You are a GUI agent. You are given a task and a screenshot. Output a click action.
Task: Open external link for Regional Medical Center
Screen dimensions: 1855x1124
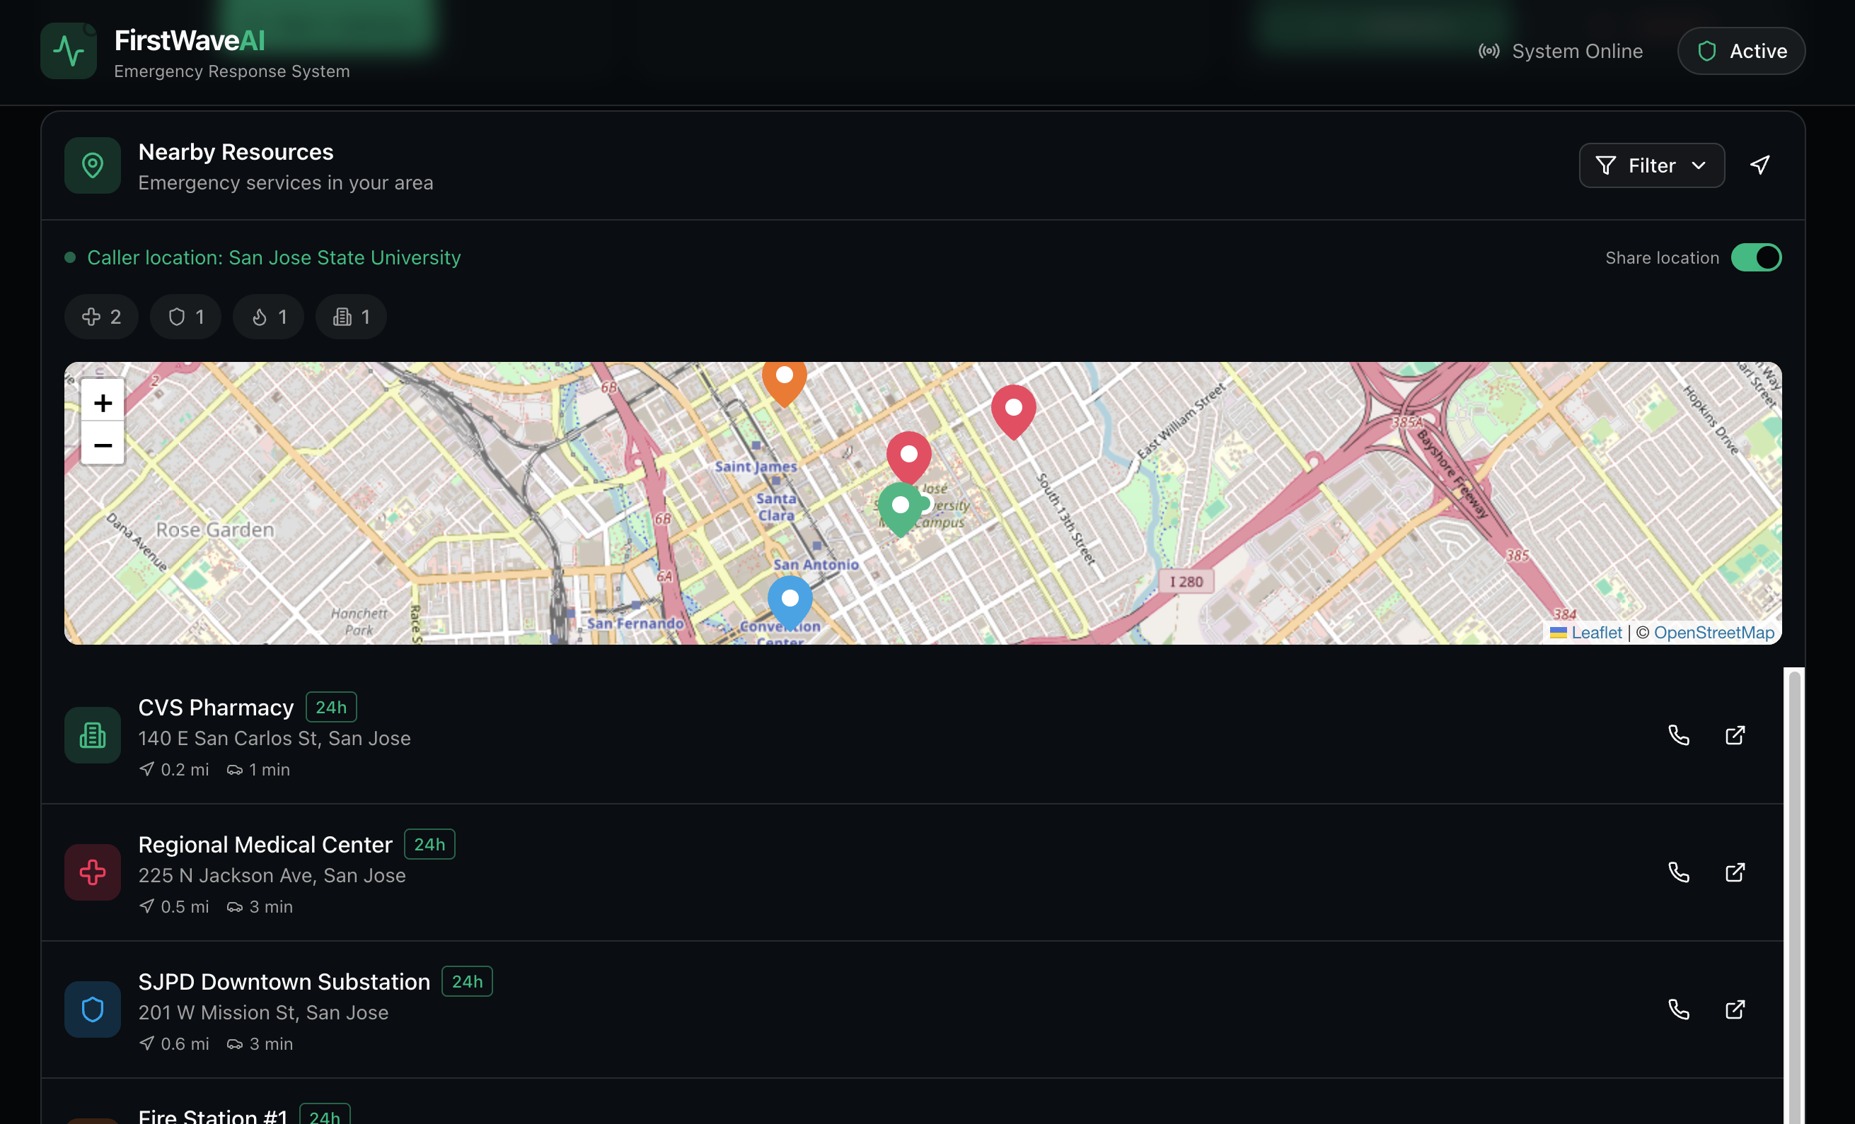pyautogui.click(x=1735, y=872)
